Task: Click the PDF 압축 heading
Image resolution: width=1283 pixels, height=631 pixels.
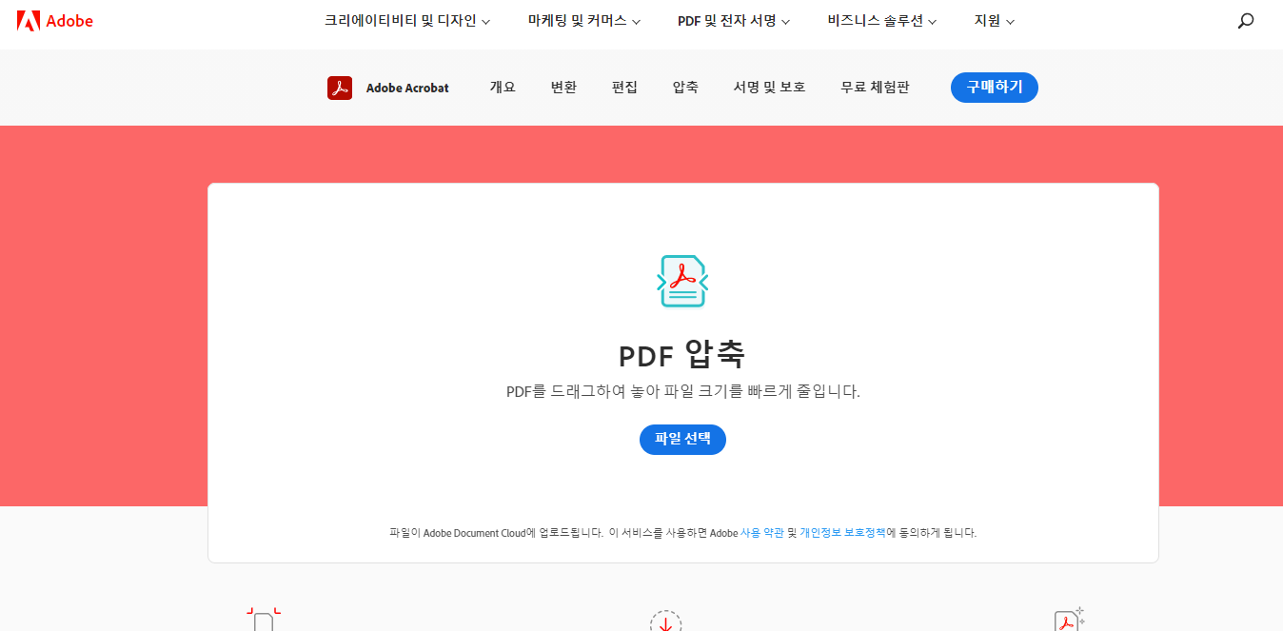Action: pos(681,355)
